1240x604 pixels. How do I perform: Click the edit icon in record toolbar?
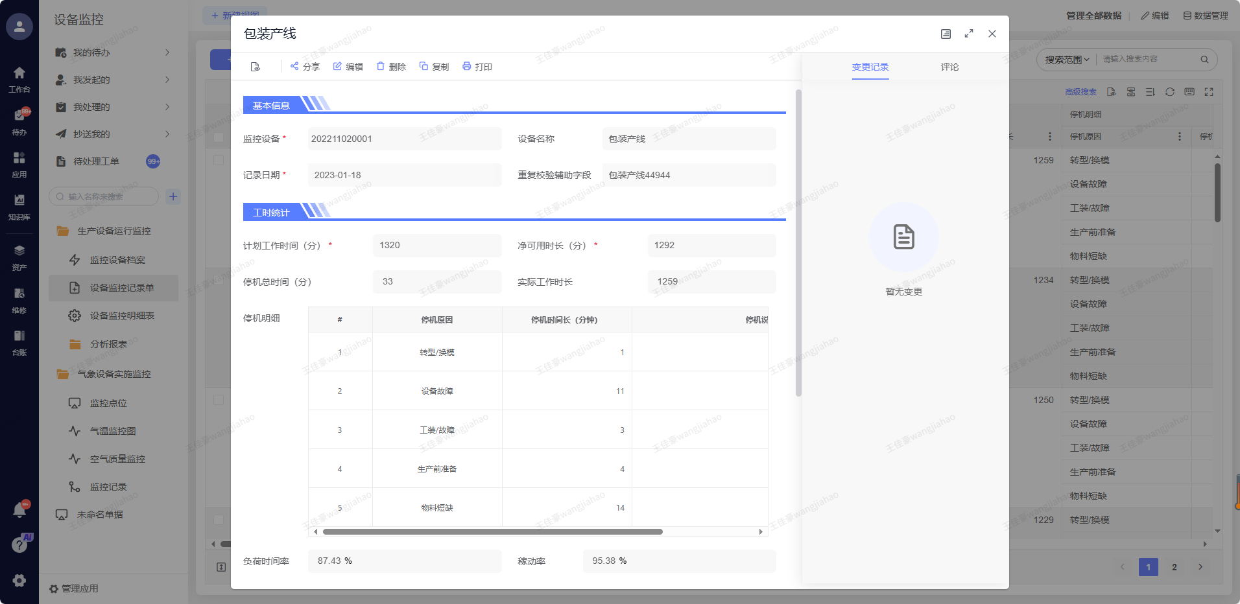(337, 66)
